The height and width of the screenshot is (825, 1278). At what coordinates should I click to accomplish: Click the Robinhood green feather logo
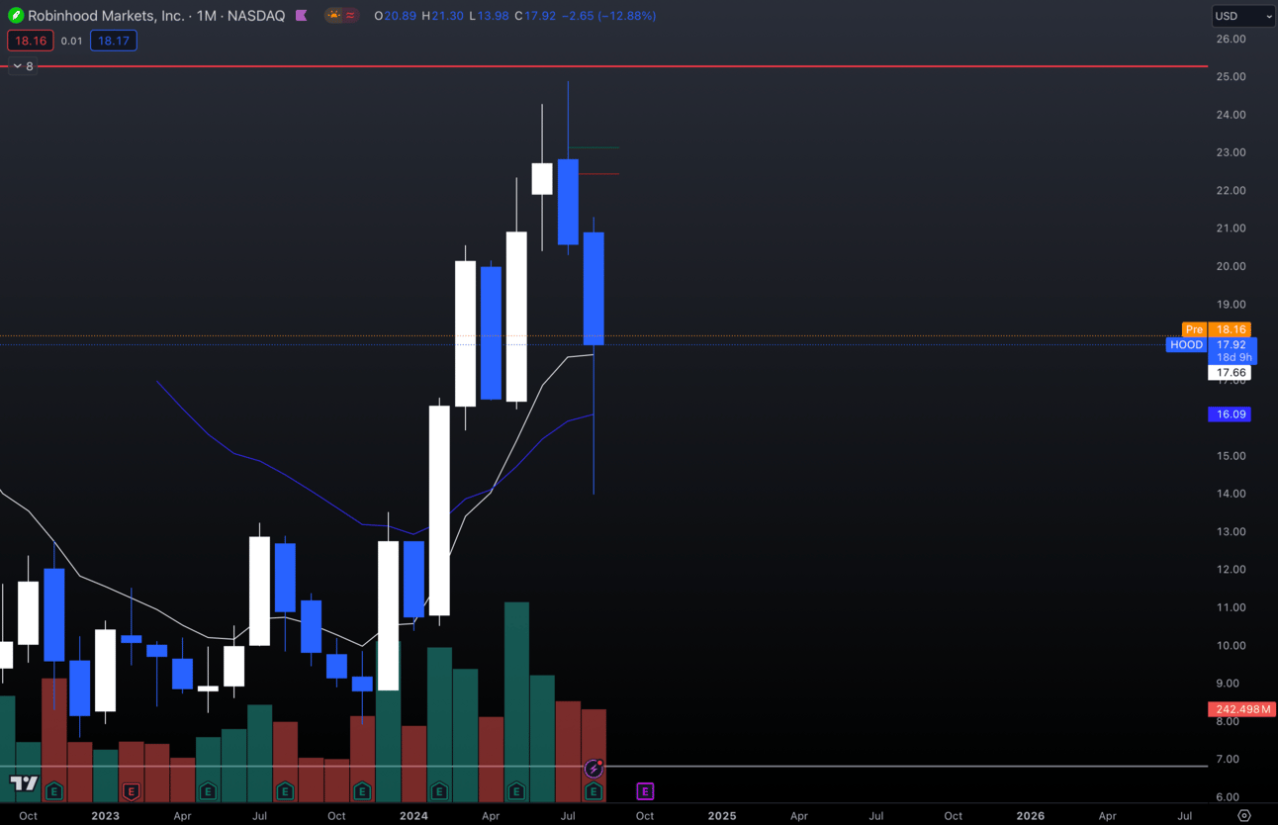(16, 16)
